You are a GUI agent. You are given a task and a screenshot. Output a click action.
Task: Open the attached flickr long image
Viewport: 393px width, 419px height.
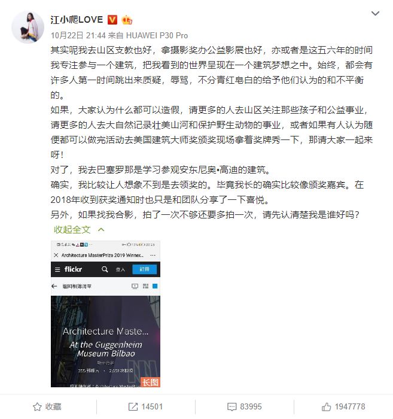pos(105,314)
